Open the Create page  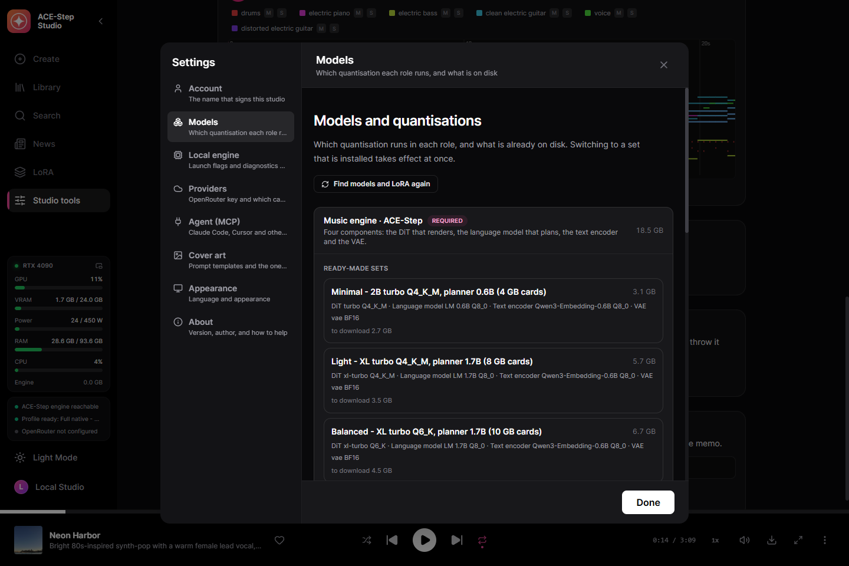coord(58,59)
